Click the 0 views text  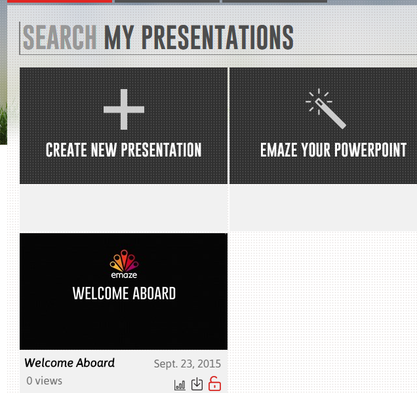click(x=44, y=381)
